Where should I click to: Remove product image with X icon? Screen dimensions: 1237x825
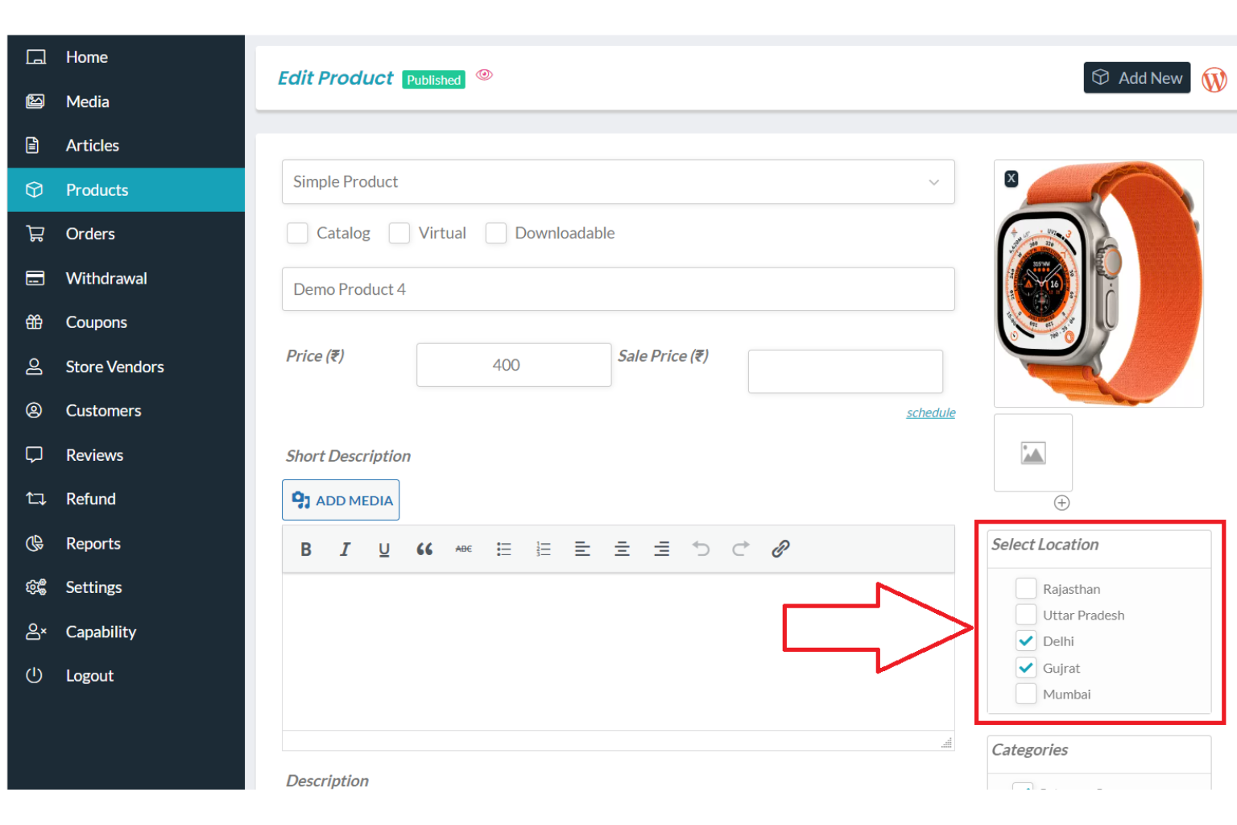[x=1012, y=179]
